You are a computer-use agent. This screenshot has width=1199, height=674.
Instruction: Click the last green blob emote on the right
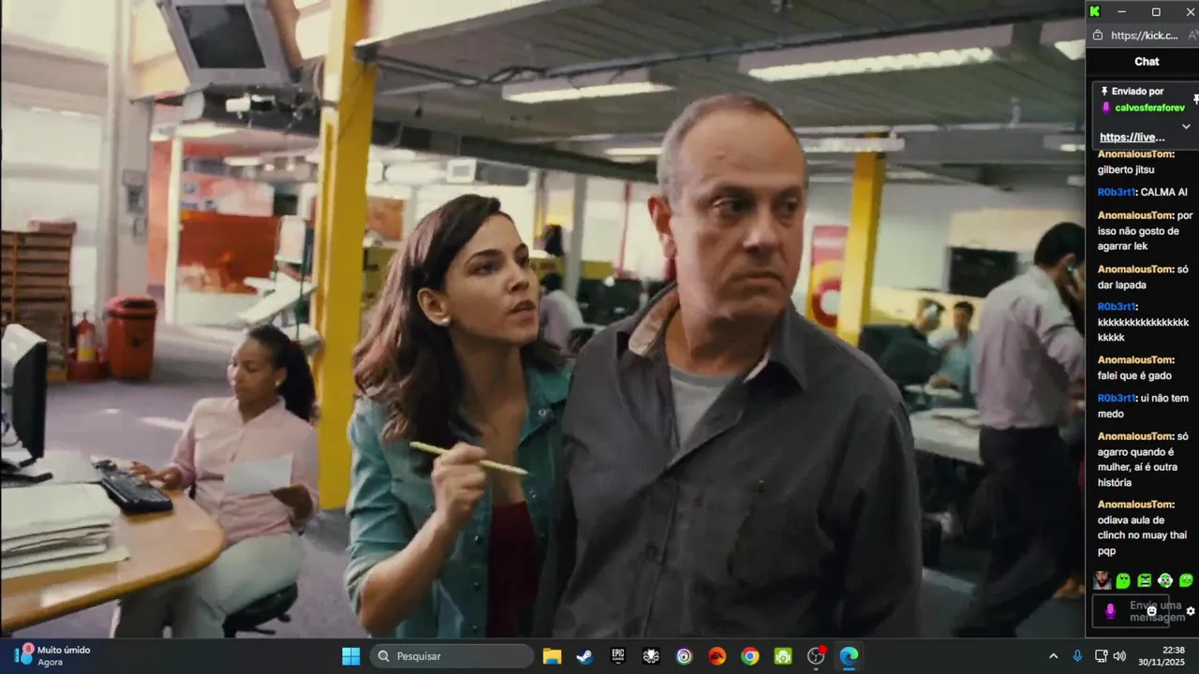point(1186,580)
